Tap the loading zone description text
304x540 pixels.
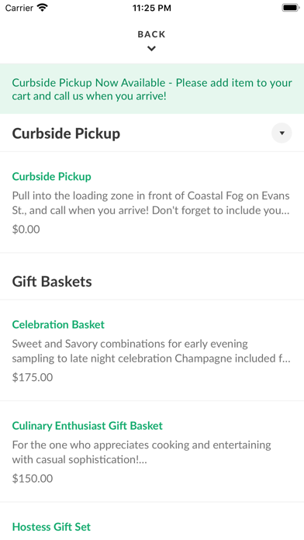(151, 202)
